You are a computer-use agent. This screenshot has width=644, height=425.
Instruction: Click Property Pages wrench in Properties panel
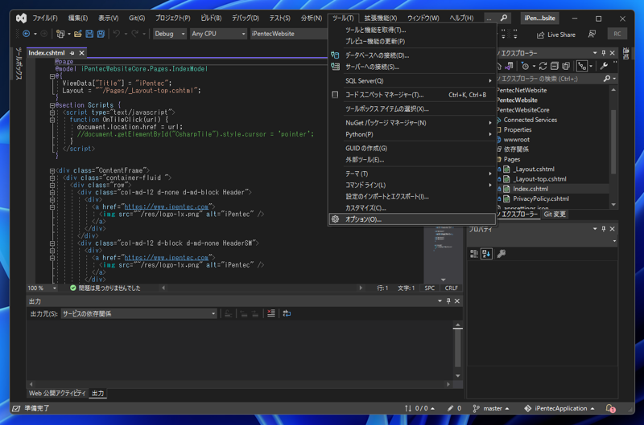(x=501, y=254)
